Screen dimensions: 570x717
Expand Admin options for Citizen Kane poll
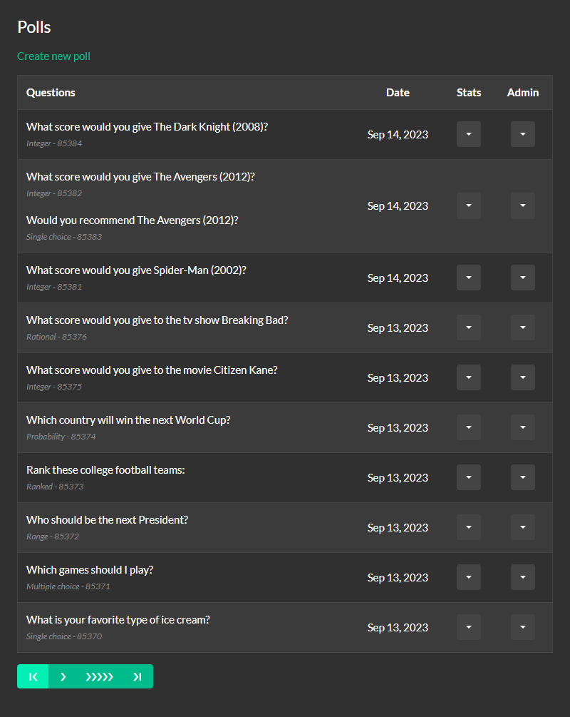[x=522, y=377]
